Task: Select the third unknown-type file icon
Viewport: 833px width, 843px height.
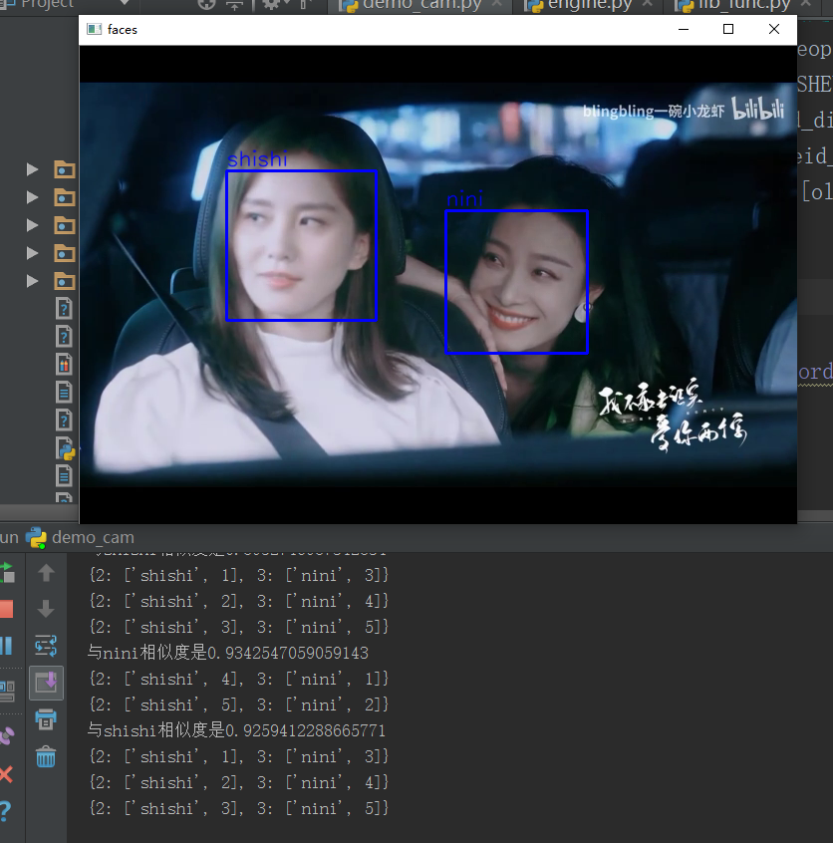Action: click(x=64, y=421)
